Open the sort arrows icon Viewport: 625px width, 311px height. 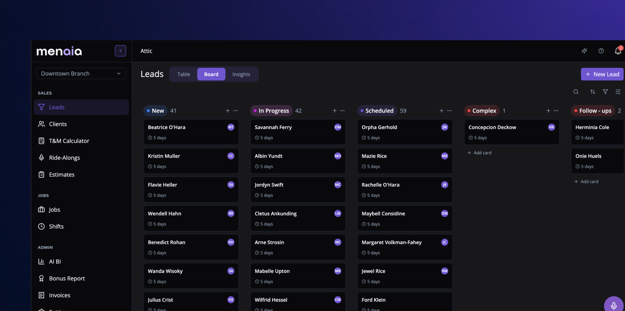pyautogui.click(x=593, y=92)
